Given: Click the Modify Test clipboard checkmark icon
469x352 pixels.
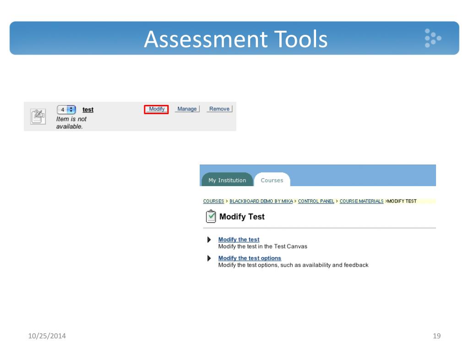Looking at the screenshot, I should tap(211, 216).
